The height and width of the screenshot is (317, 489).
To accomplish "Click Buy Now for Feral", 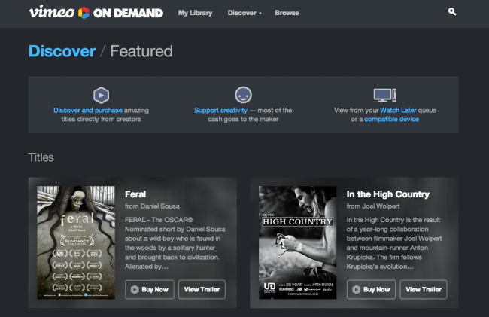I will [150, 290].
